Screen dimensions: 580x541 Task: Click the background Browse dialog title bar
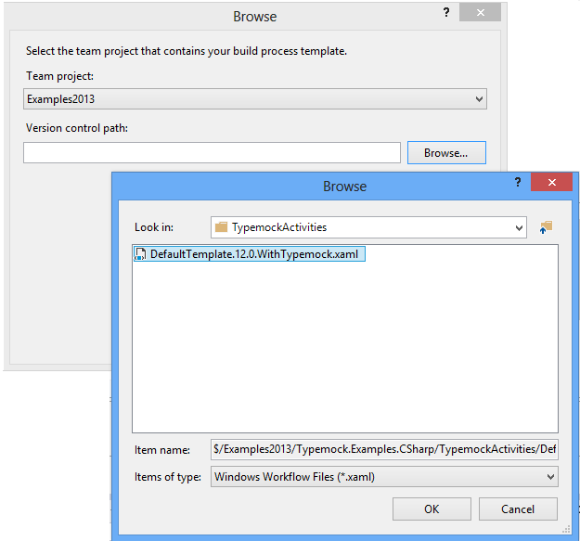pyautogui.click(x=253, y=16)
